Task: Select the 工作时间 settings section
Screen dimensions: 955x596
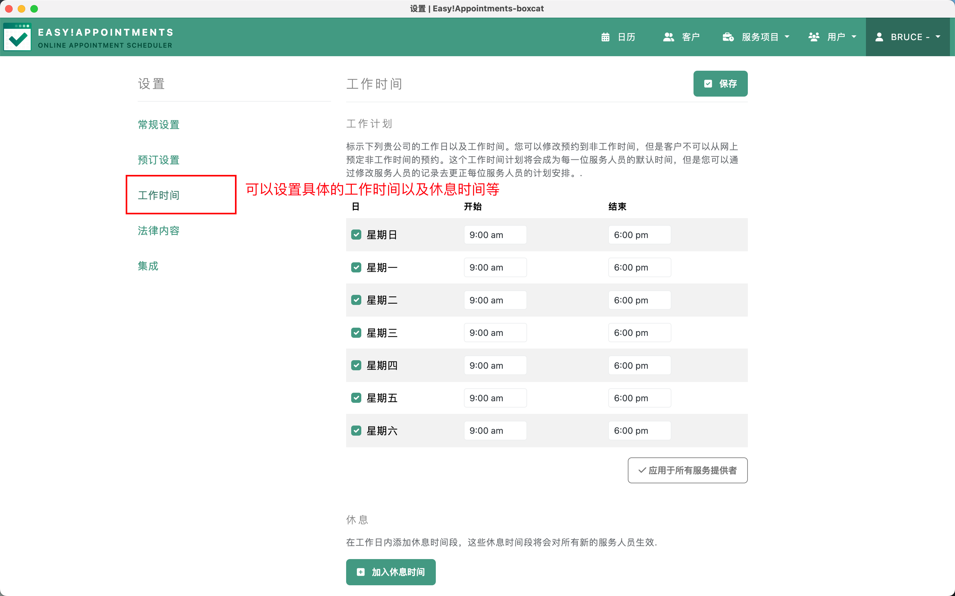Action: tap(159, 195)
